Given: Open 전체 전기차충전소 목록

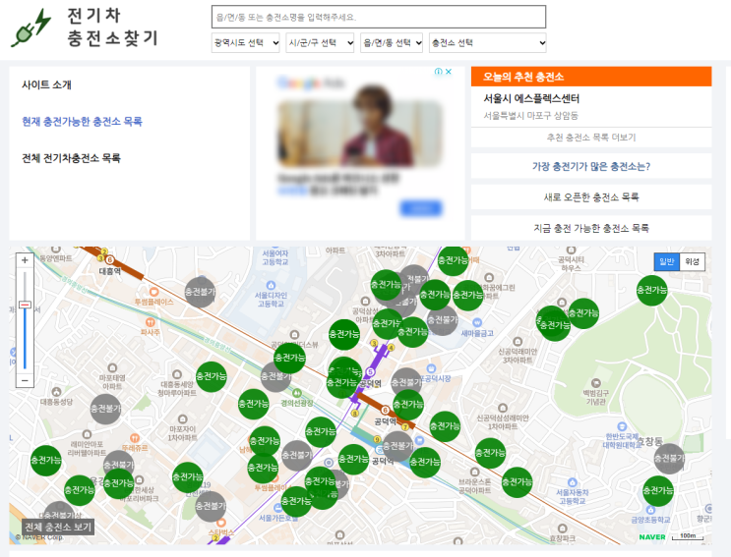Looking at the screenshot, I should [71, 158].
